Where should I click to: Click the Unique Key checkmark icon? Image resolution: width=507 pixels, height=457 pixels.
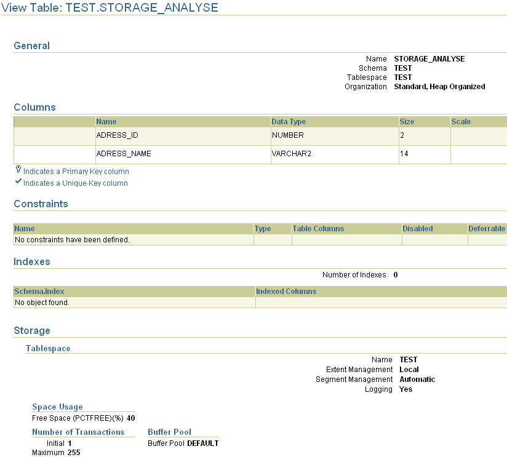pyautogui.click(x=18, y=181)
